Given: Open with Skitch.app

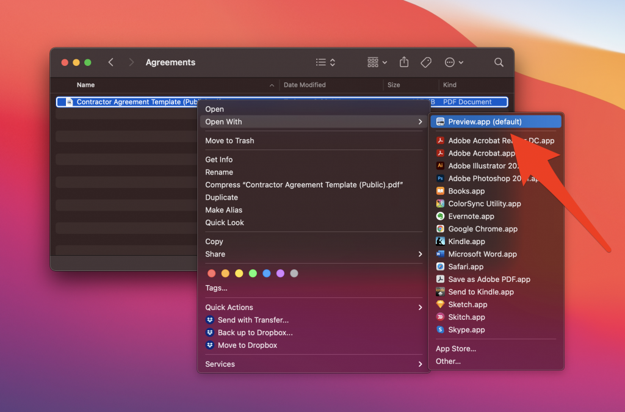Looking at the screenshot, I should [496, 317].
